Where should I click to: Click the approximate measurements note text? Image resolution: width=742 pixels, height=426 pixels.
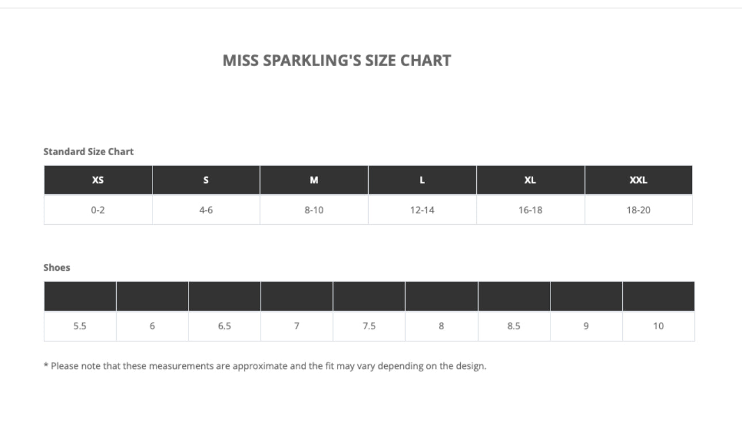tap(265, 366)
